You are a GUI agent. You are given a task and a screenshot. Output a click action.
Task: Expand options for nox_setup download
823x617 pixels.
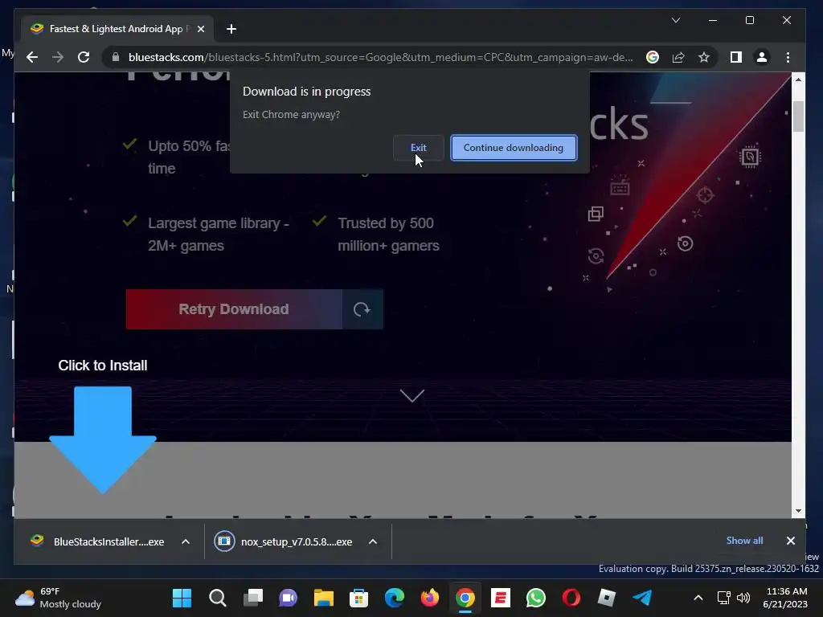point(373,541)
